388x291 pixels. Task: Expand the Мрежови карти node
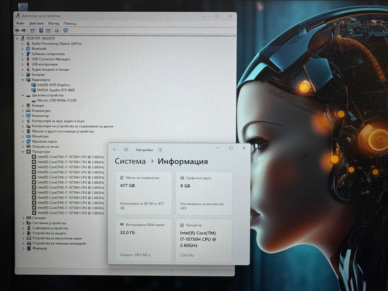point(23,141)
